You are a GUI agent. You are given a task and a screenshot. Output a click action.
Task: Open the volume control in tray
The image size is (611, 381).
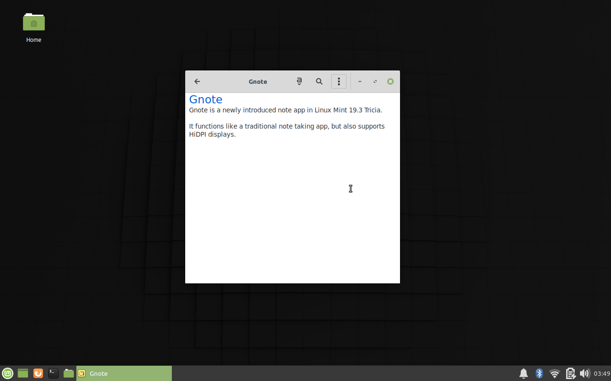[x=585, y=373]
